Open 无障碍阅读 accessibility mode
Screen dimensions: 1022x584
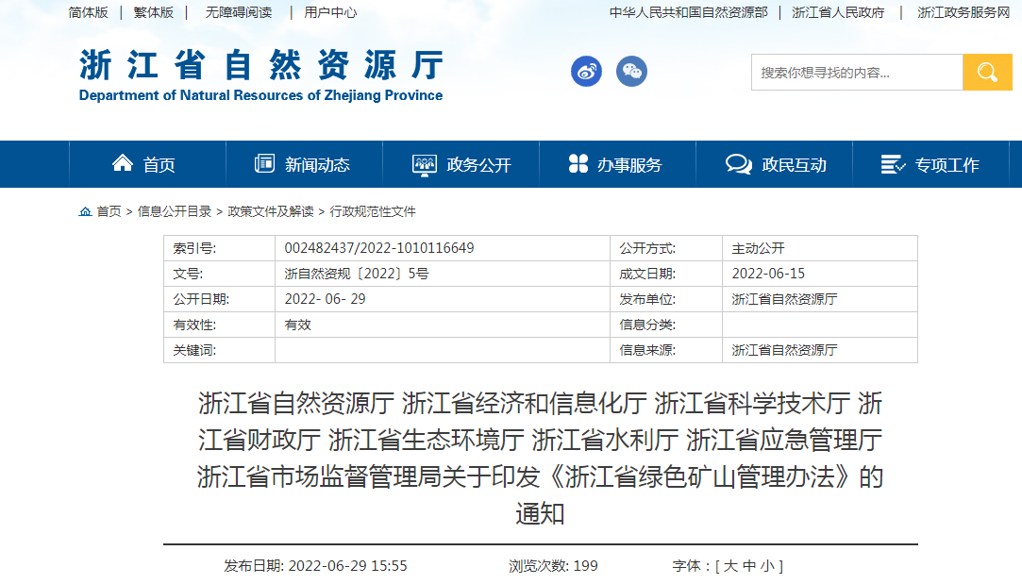239,12
